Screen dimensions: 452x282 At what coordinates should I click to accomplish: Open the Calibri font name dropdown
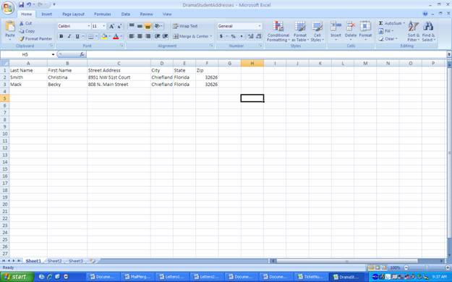pos(88,26)
